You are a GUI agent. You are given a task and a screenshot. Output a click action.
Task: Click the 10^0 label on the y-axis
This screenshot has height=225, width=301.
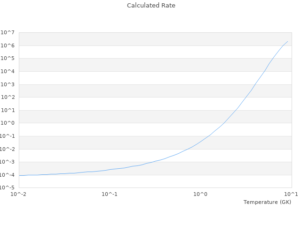point(8,123)
